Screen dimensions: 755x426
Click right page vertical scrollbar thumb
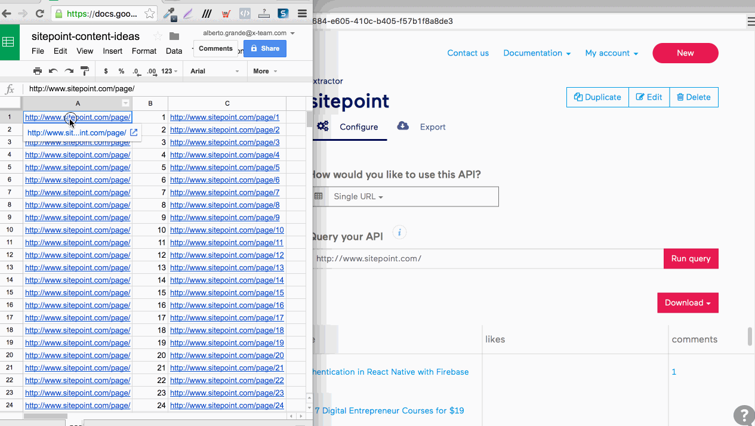click(750, 337)
